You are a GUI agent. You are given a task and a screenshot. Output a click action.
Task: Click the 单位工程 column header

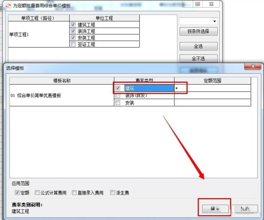(x=105, y=18)
